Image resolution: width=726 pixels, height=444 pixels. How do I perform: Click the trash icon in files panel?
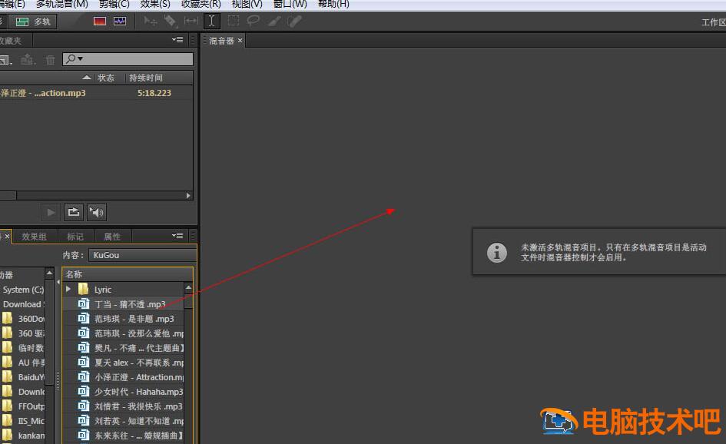pyautogui.click(x=50, y=59)
